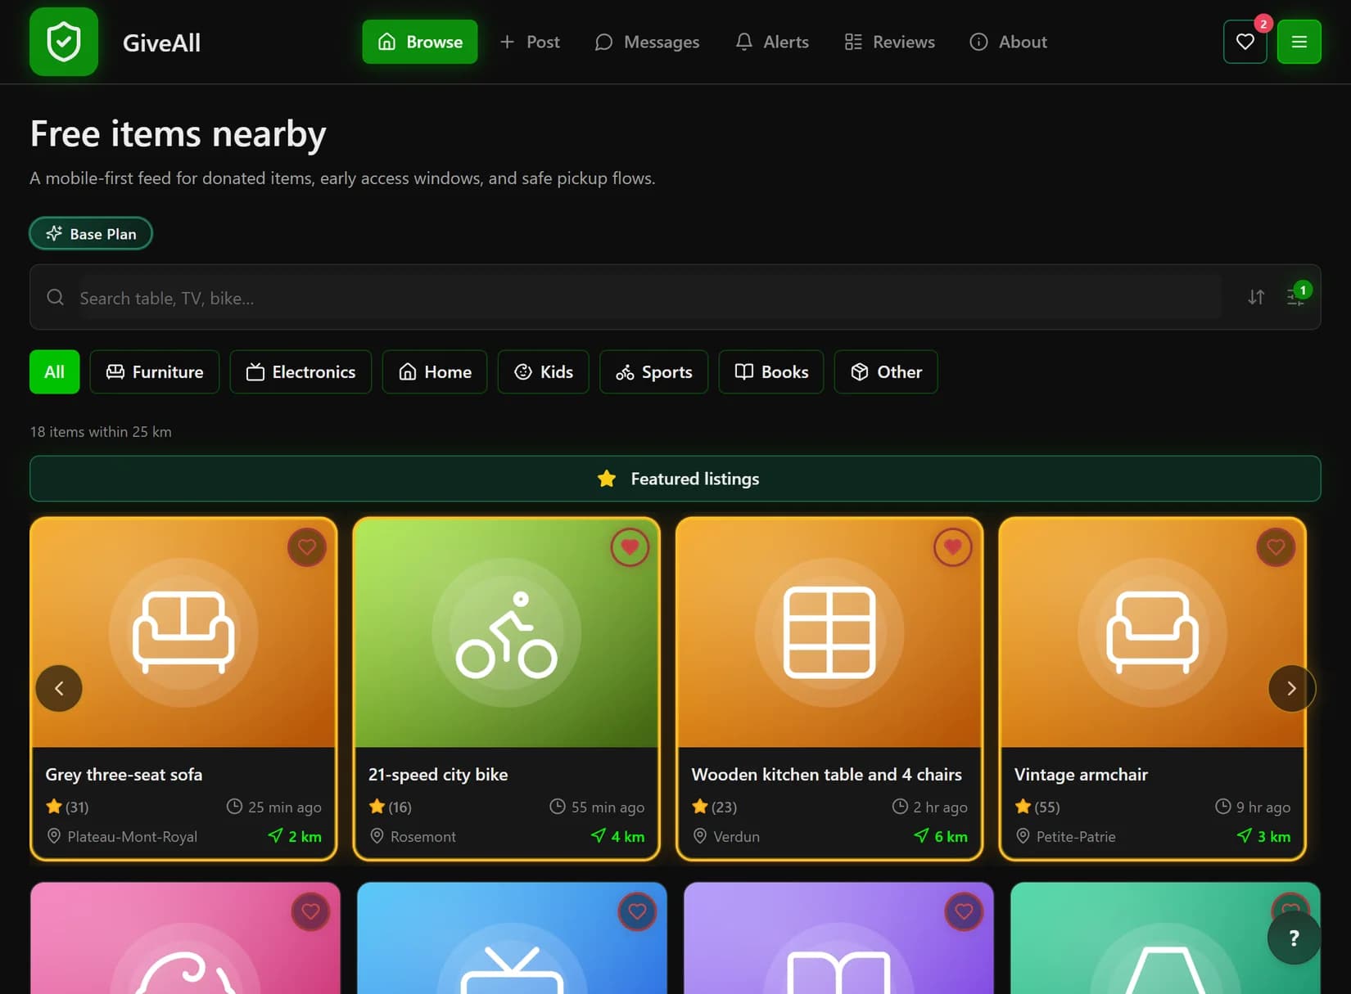
Task: Open the Reviews page
Action: [x=889, y=42]
